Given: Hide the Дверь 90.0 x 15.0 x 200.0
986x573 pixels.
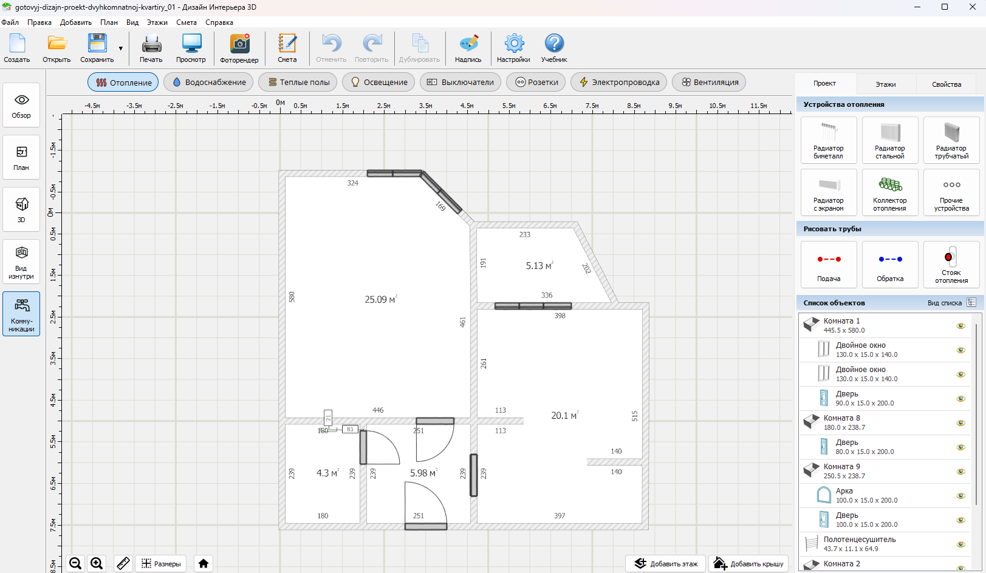Looking at the screenshot, I should 961,399.
